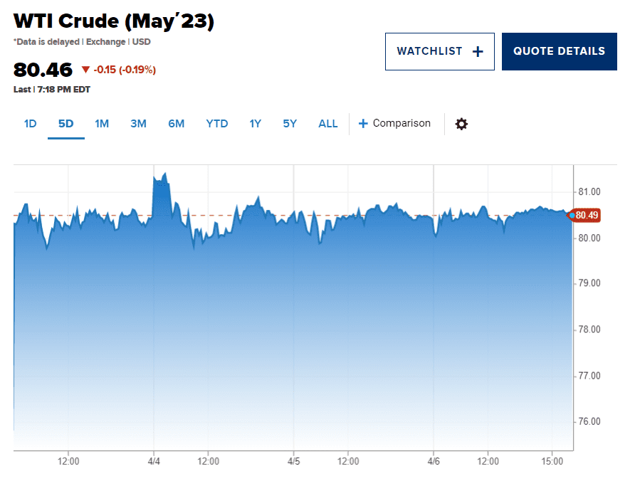This screenshot has height=481, width=635.
Task: Open the Quote Details button
Action: [559, 51]
